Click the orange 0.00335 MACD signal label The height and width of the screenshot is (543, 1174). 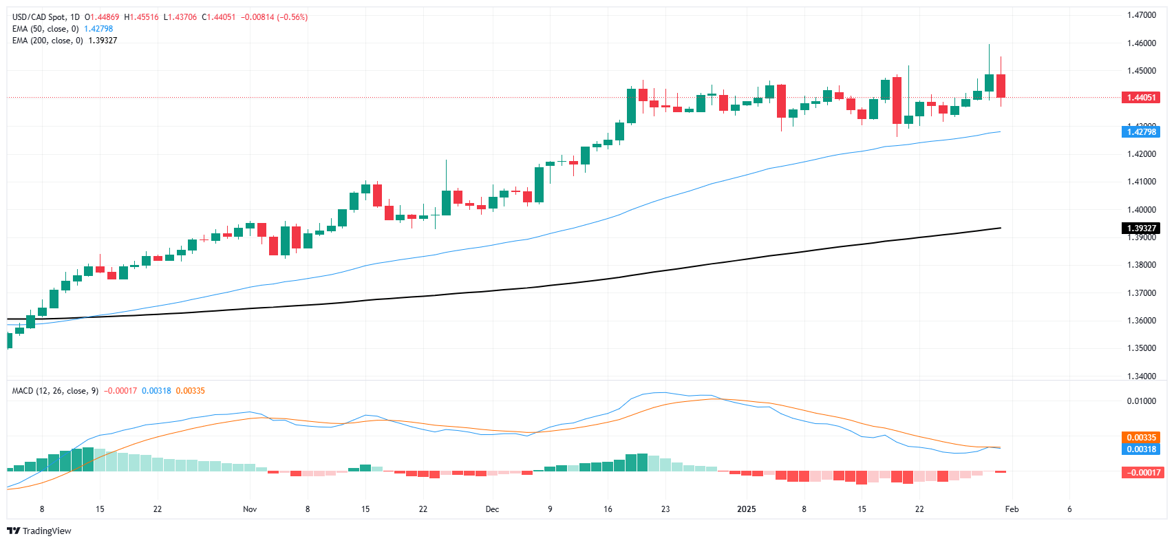(x=1140, y=438)
